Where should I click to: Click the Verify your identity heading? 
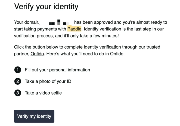pyautogui.click(x=46, y=7)
